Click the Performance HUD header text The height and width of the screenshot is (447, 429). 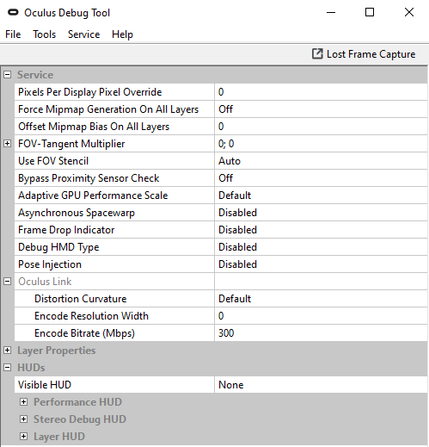point(77,402)
